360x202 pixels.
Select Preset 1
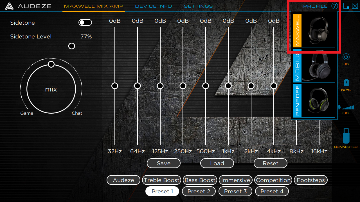pyautogui.click(x=162, y=191)
